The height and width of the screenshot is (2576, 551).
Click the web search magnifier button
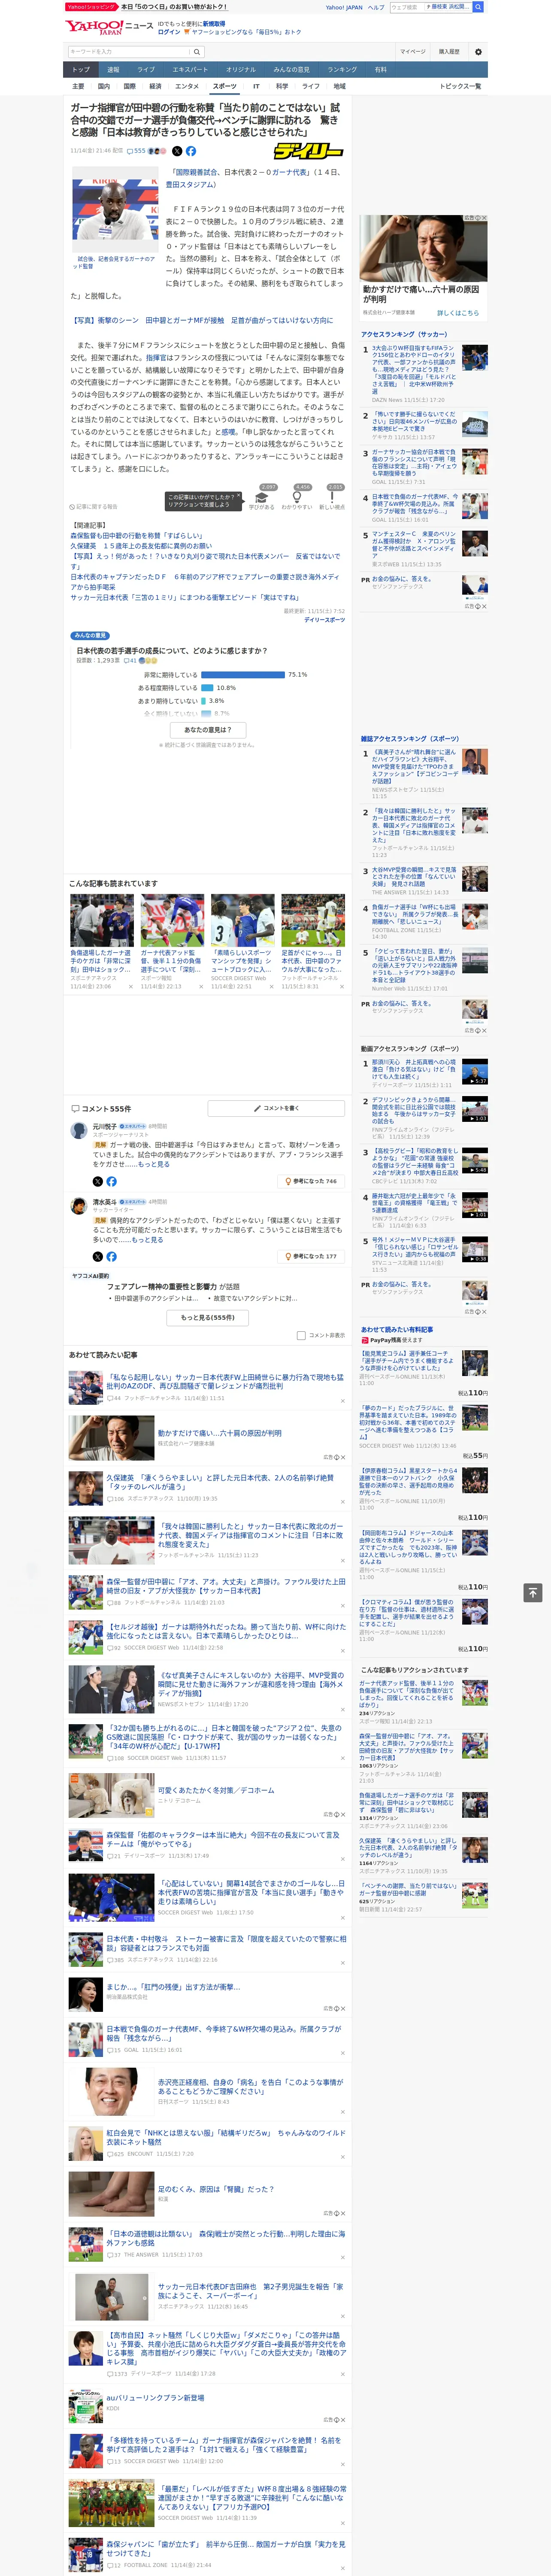point(478,7)
